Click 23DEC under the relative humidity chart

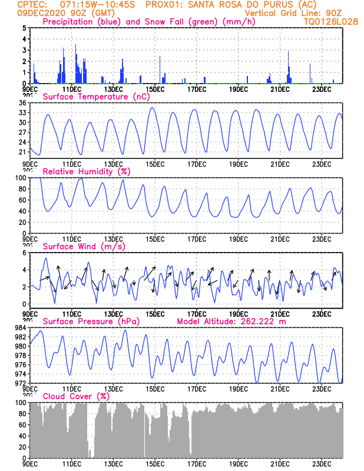click(322, 240)
